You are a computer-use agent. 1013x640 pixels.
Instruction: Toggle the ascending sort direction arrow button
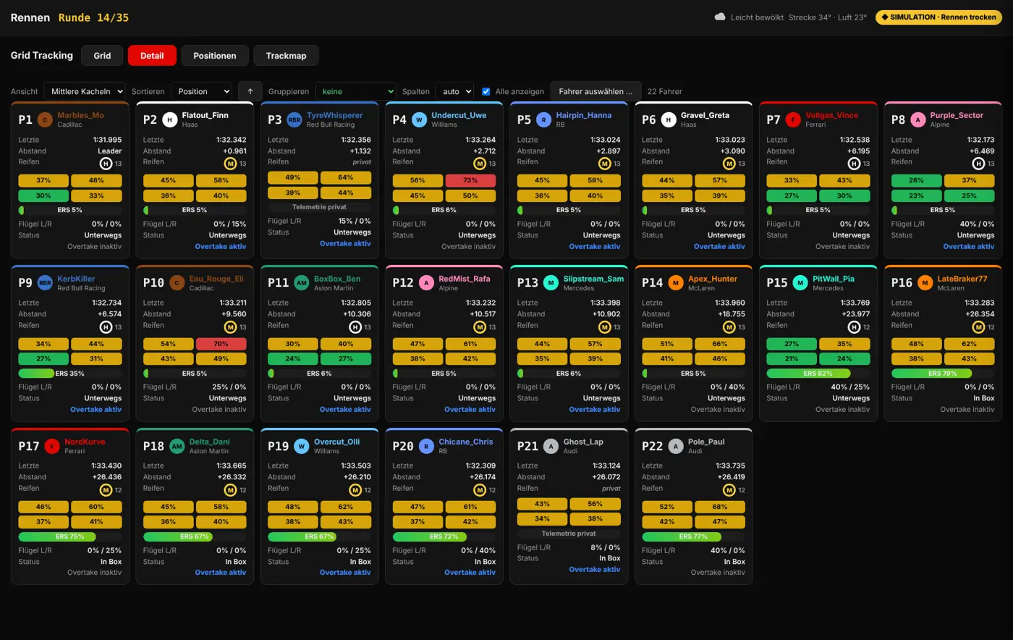click(x=250, y=91)
